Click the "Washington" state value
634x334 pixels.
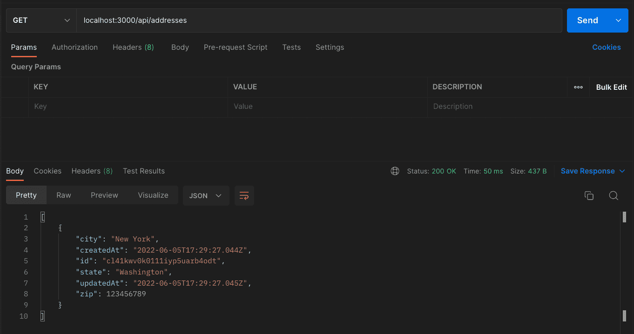point(142,272)
